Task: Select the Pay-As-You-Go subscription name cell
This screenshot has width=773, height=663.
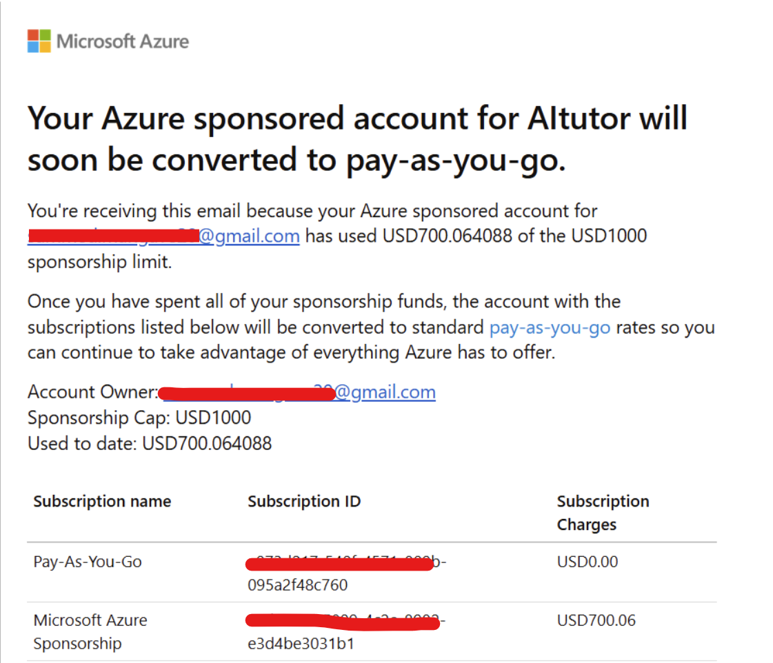Action: pos(88,562)
